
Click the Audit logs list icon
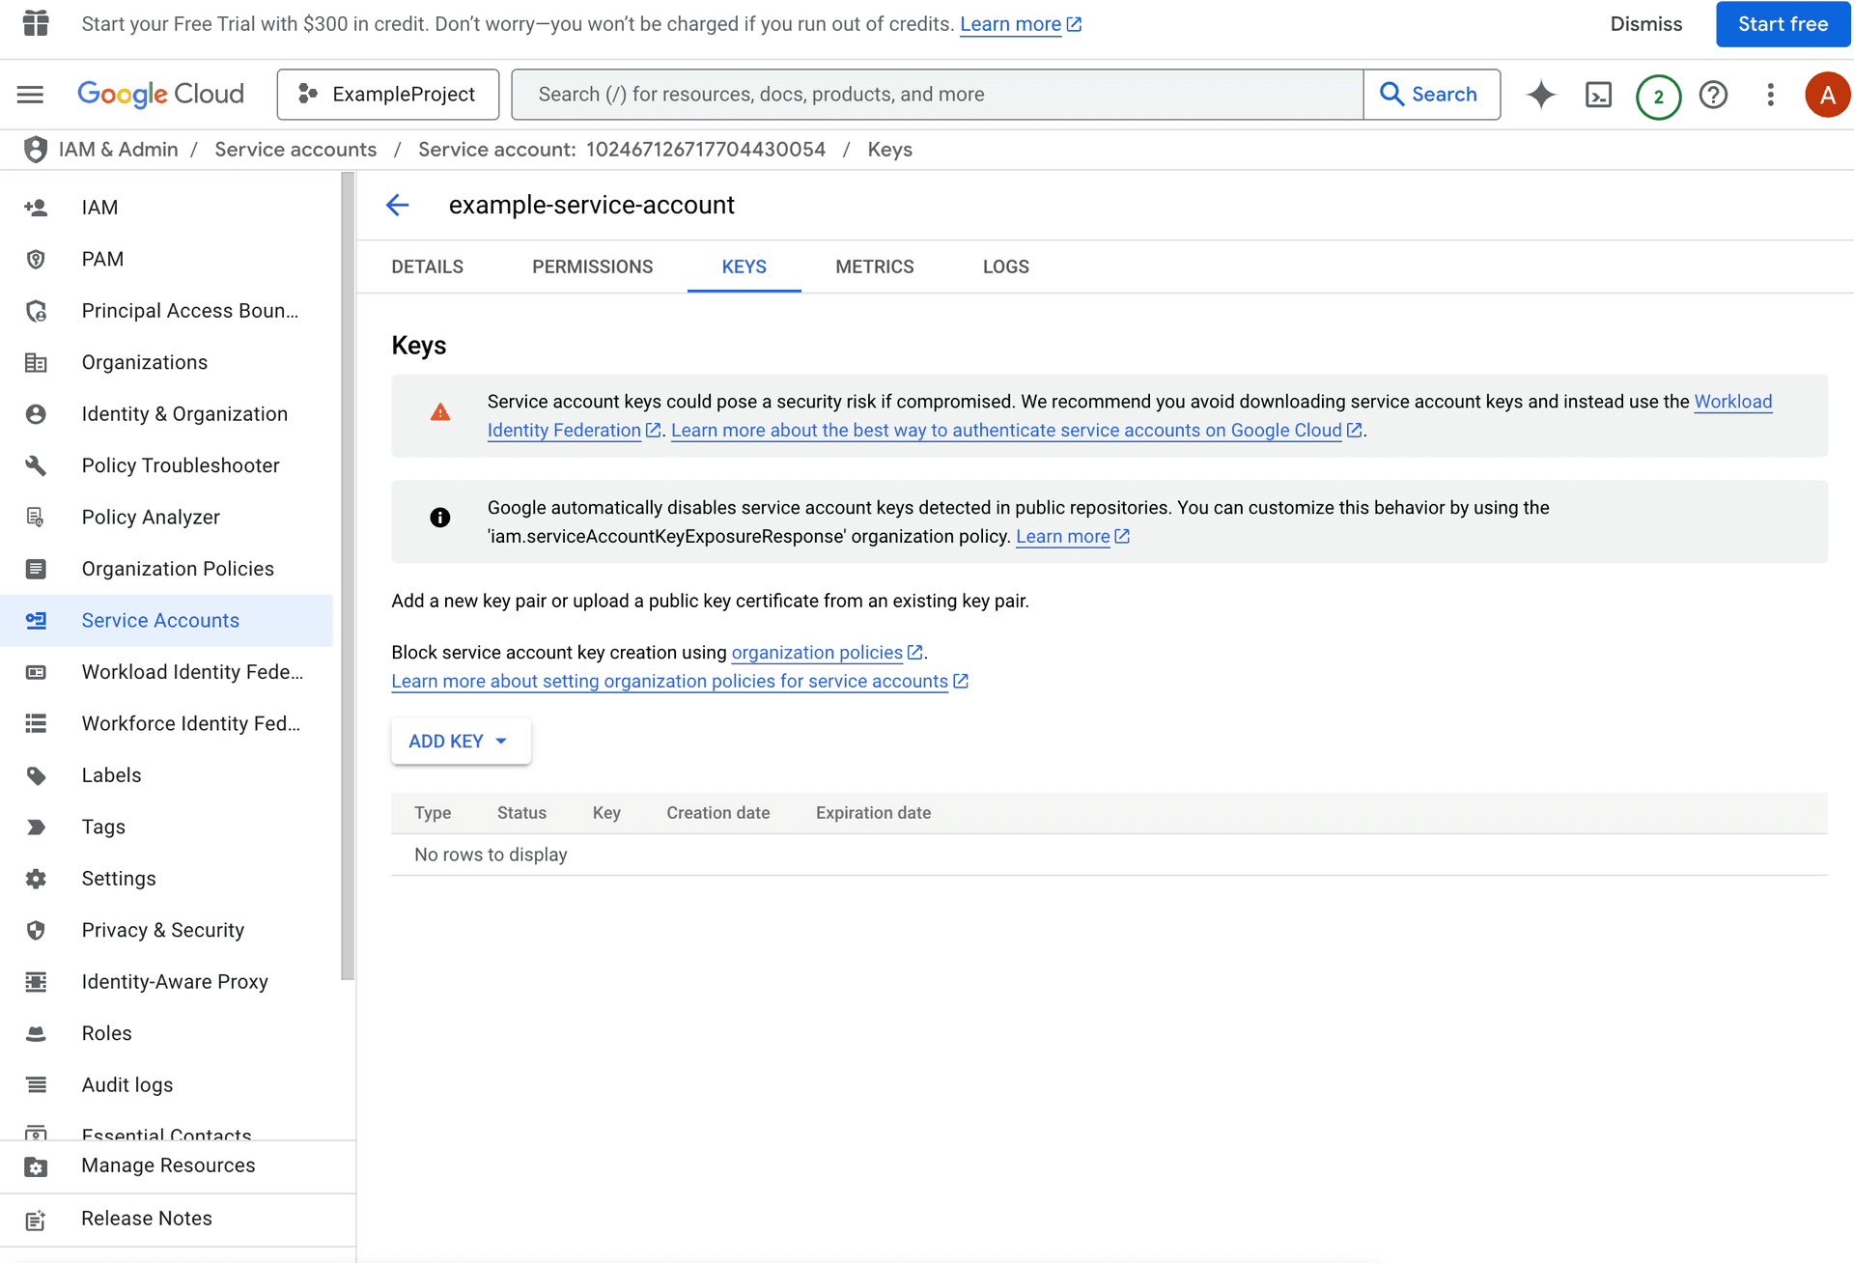tap(36, 1085)
